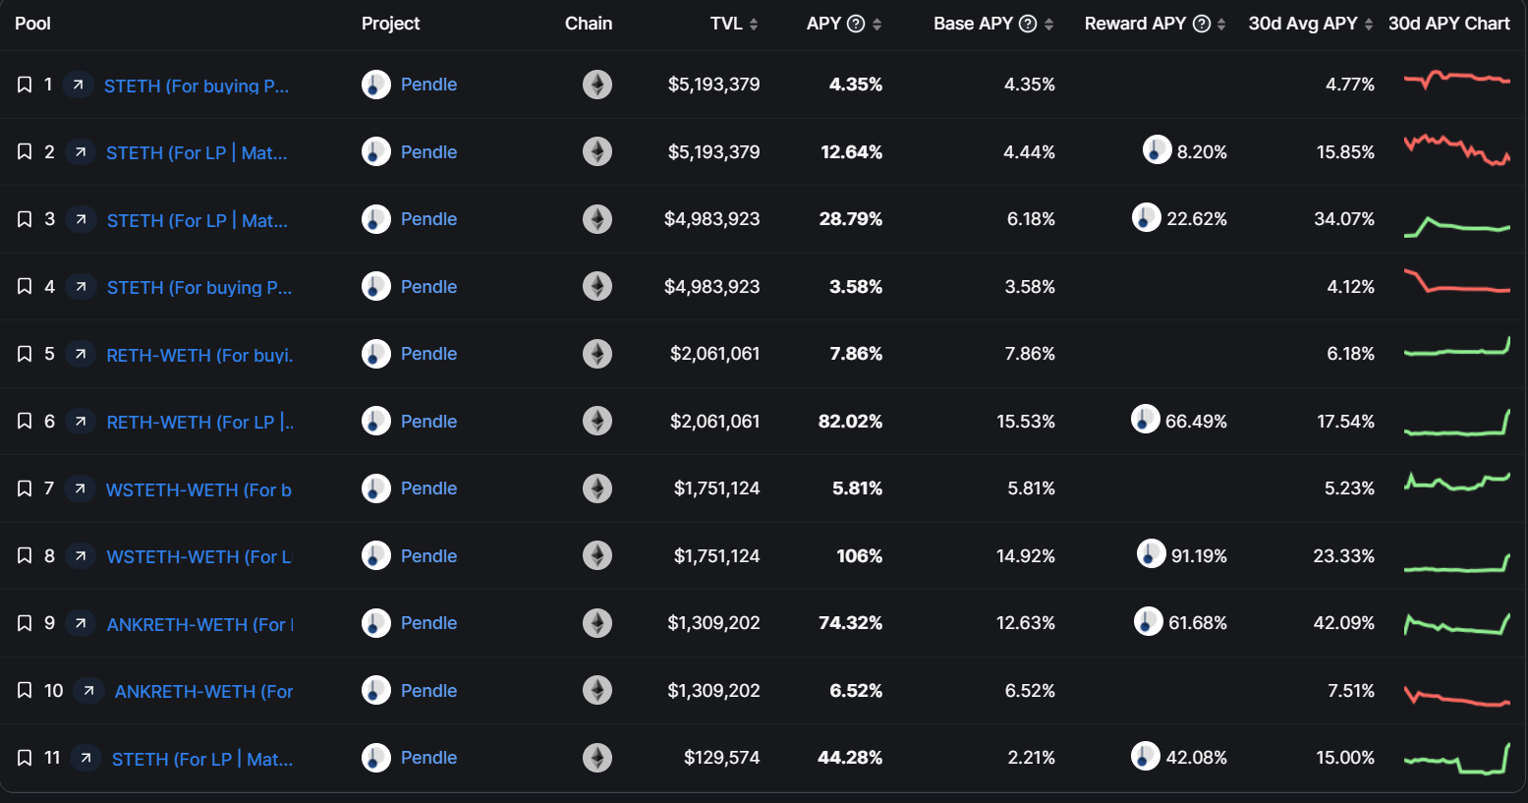This screenshot has height=803, width=1528.
Task: Open WSTETH-WETH (For L pool in row 8
Action: pos(198,556)
